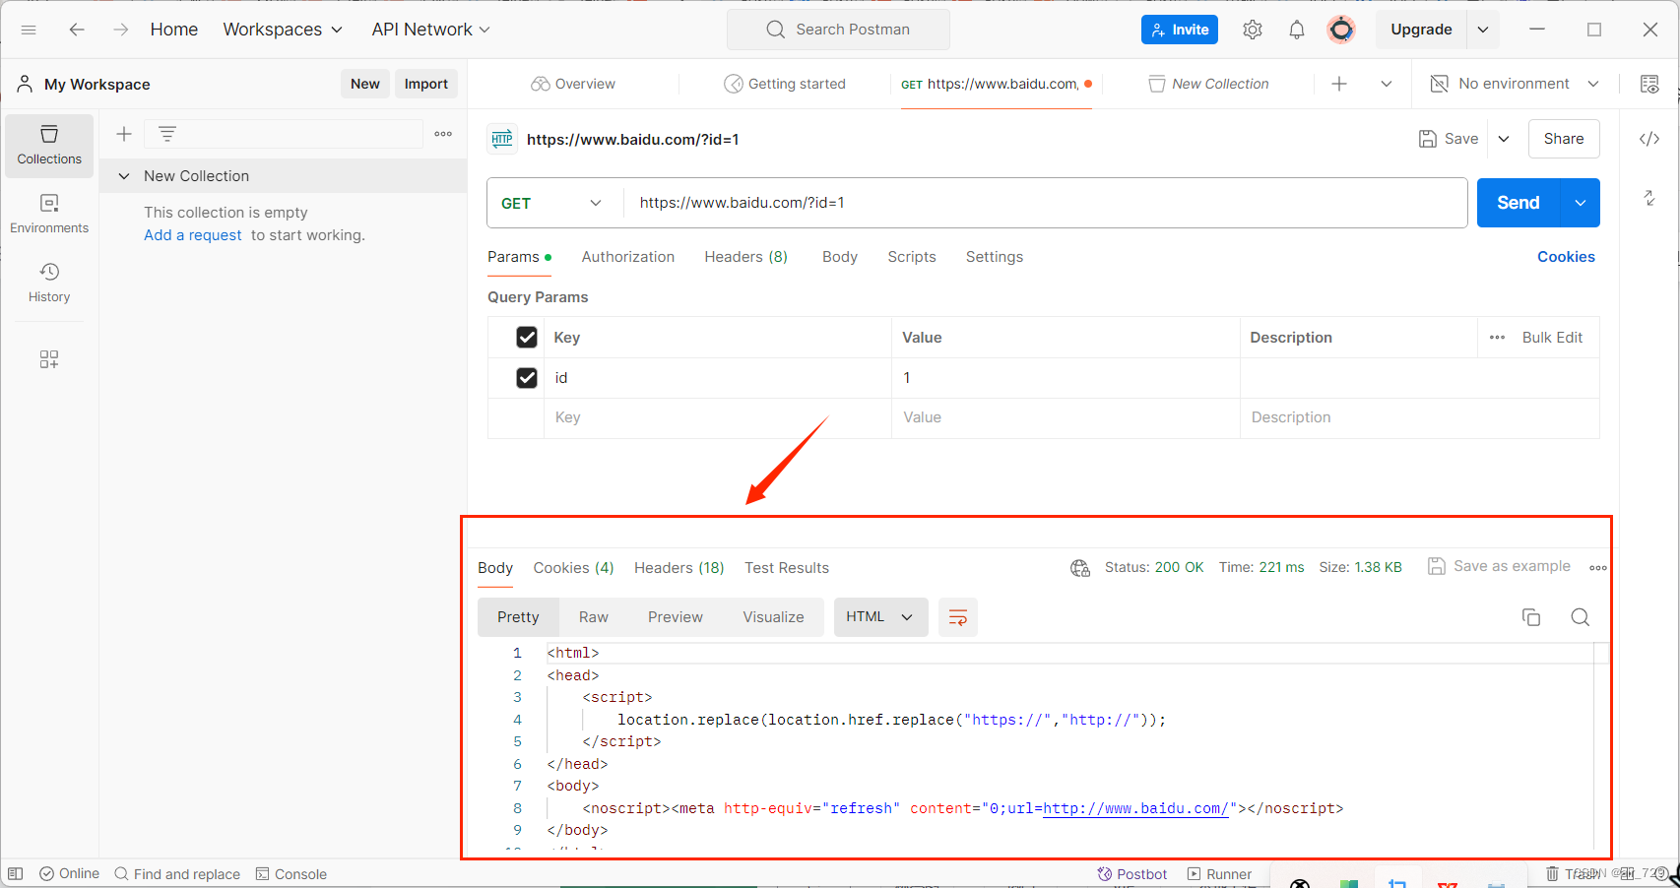This screenshot has width=1680, height=888.
Task: Click the Import button
Action: (426, 84)
